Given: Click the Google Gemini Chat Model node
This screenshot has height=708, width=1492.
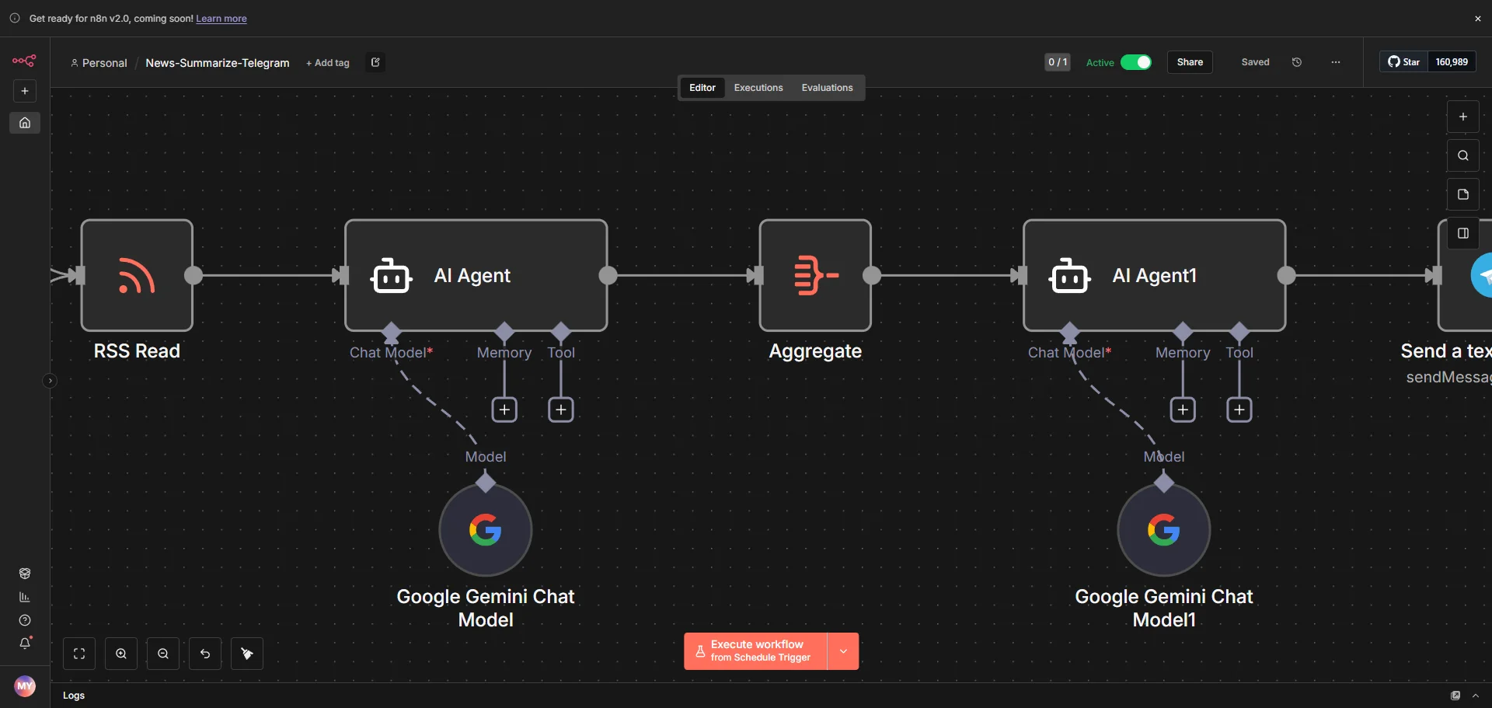Looking at the screenshot, I should pyautogui.click(x=485, y=530).
